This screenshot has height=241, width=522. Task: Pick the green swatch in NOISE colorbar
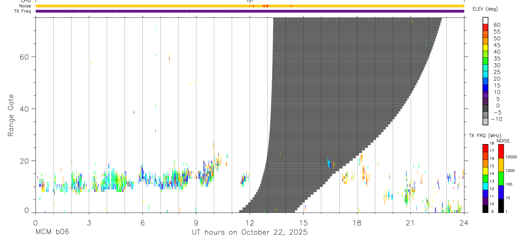(x=501, y=178)
